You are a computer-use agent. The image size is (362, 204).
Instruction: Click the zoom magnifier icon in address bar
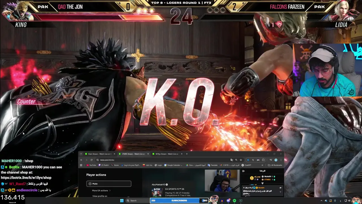tap(236, 160)
